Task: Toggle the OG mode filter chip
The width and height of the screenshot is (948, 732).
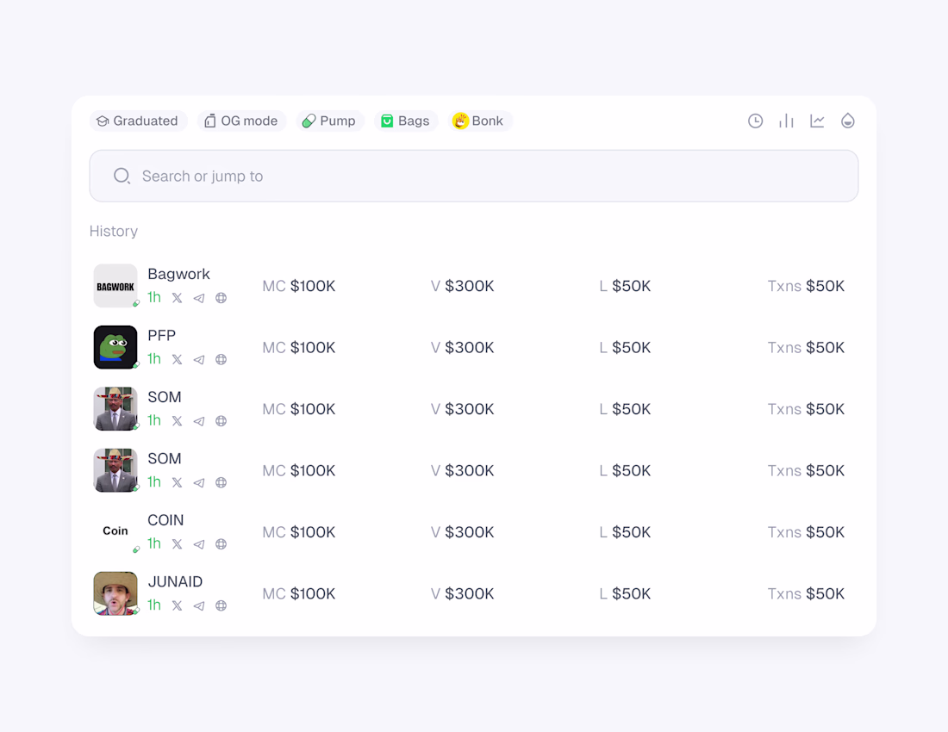Action: click(x=242, y=121)
